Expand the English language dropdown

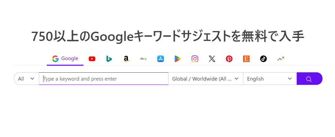(x=270, y=79)
